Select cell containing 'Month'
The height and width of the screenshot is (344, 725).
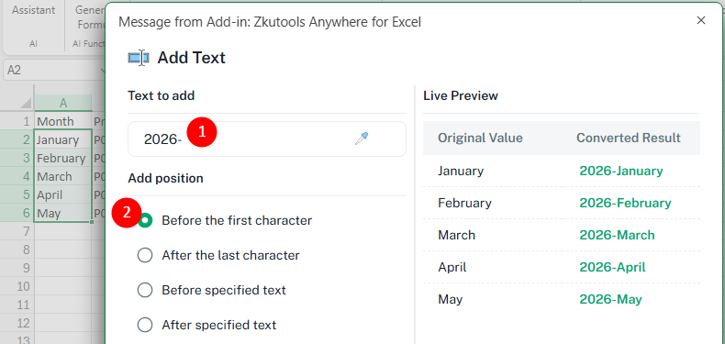point(63,121)
